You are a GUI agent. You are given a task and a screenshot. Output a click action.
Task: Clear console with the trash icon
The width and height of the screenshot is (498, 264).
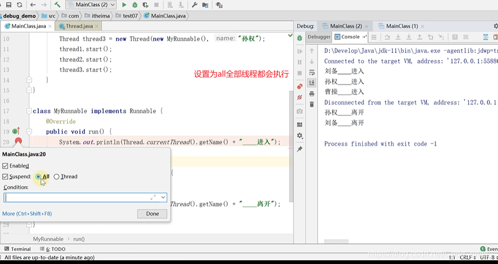312,104
